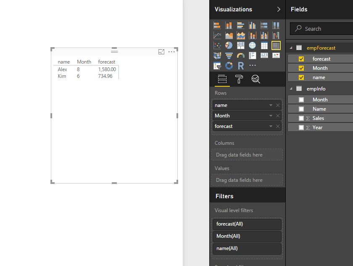Select the gauge visualization icon
Viewport: 353px width, 266px height.
tap(241, 56)
